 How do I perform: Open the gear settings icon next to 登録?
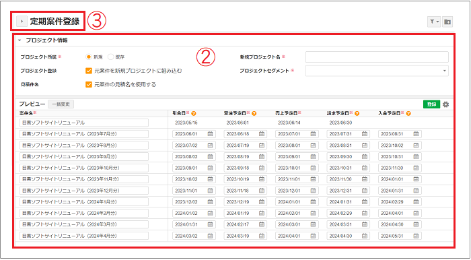445,104
